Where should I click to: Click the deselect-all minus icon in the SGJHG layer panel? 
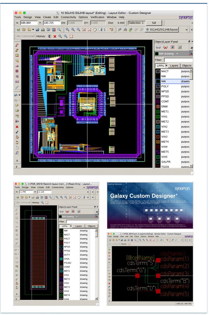click(x=180, y=47)
